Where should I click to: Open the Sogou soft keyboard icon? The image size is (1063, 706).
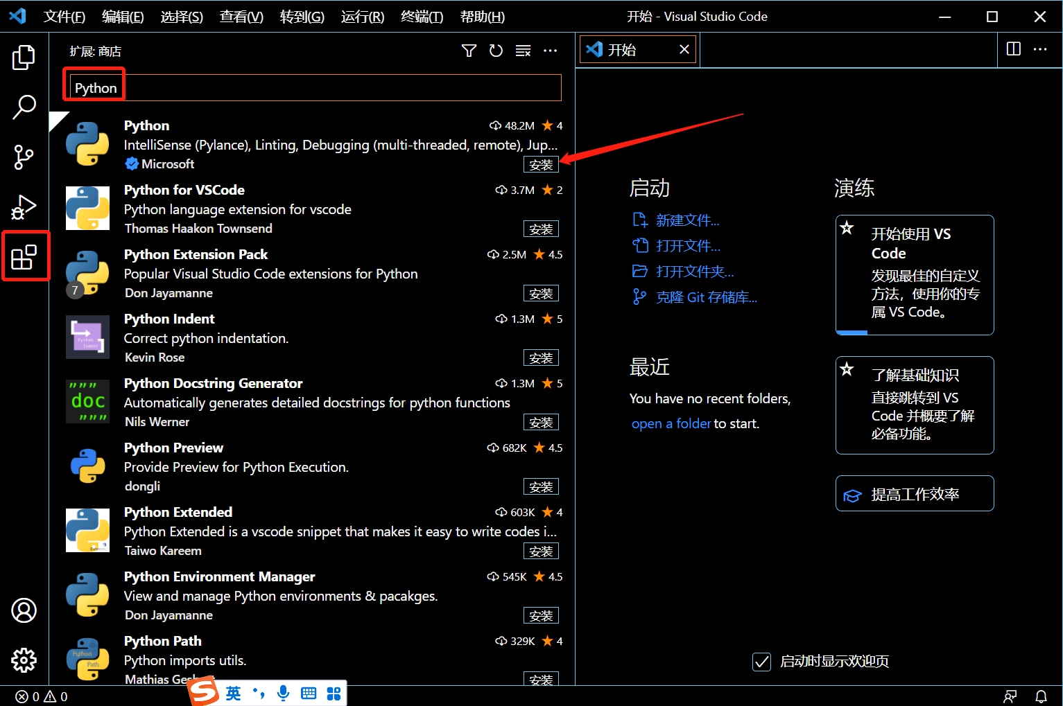click(x=309, y=694)
